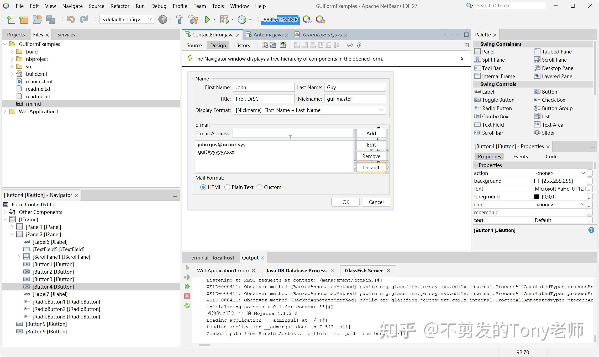The width and height of the screenshot is (599, 357).
Task: Click the Profile Project toolbar icon
Action: click(242, 20)
